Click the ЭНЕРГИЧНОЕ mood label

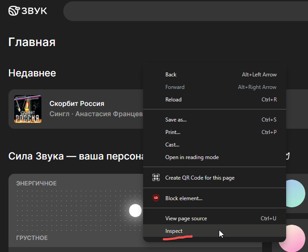click(37, 184)
